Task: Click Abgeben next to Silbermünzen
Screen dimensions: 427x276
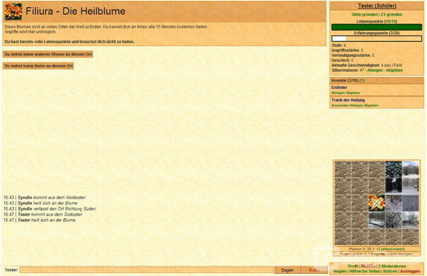Action: point(394,70)
